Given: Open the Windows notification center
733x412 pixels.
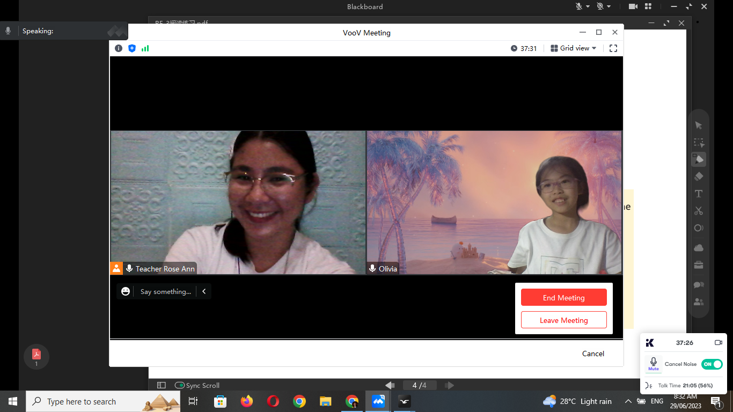Looking at the screenshot, I should click(x=716, y=401).
